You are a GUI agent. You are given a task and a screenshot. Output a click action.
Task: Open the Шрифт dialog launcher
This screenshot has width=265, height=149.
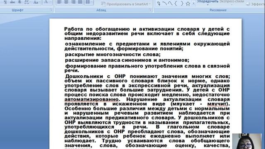tap(51, 10)
